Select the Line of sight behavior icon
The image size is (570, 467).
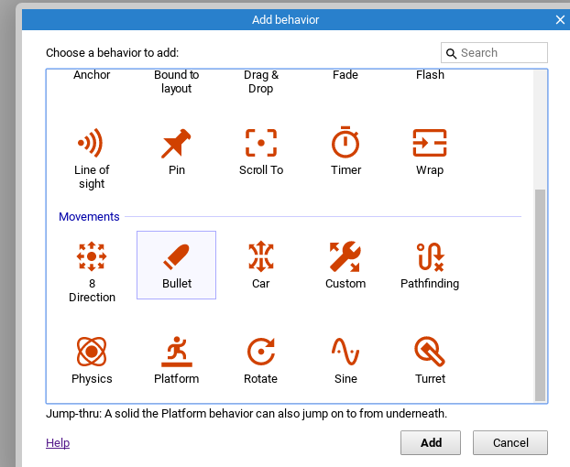tap(92, 143)
